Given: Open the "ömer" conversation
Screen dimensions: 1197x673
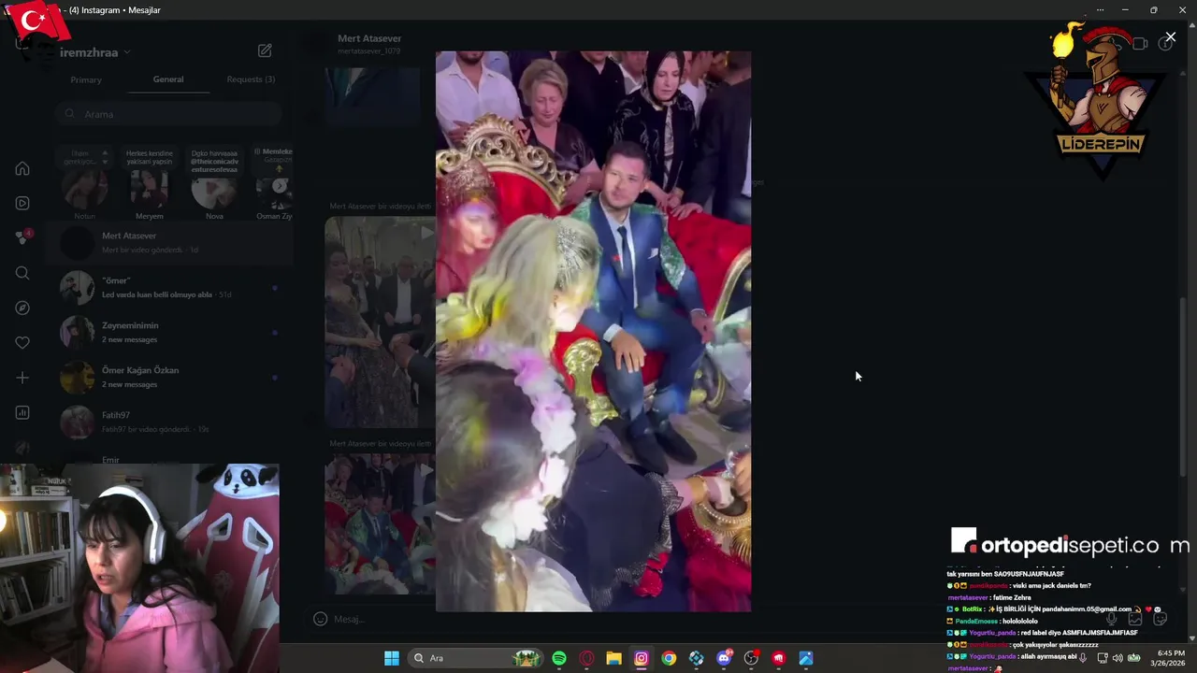Looking at the screenshot, I should [171, 288].
